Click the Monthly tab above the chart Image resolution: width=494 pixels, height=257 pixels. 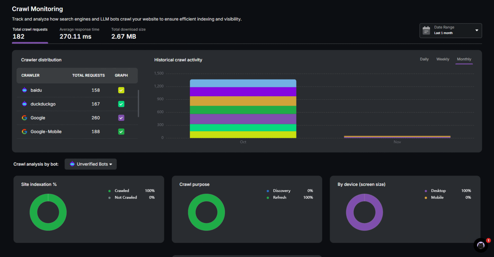(x=464, y=59)
